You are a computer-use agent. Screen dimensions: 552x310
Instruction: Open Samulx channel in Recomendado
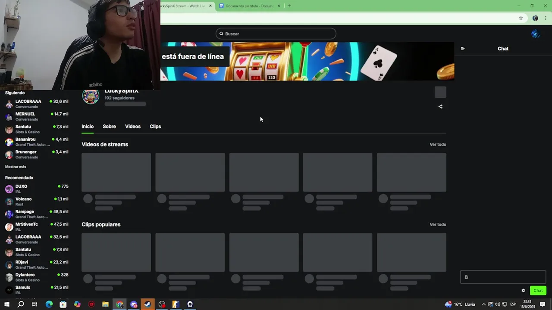tap(37, 290)
